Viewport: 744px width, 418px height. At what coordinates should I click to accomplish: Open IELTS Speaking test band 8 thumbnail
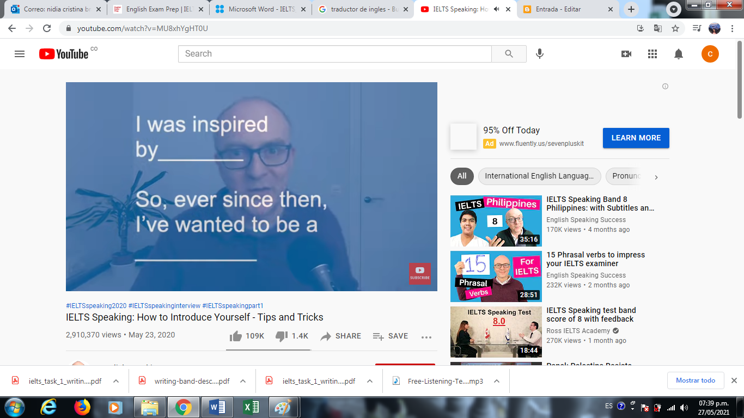pyautogui.click(x=496, y=332)
